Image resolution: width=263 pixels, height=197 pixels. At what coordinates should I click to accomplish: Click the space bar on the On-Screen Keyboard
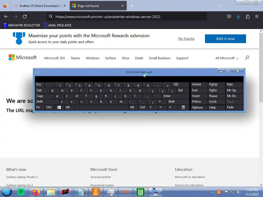point(101,107)
